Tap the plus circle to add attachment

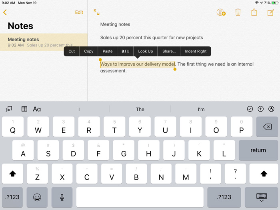pos(261,109)
